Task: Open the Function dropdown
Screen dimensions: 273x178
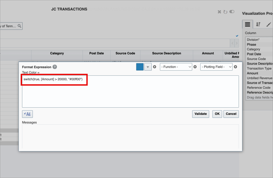Action: 176,67
